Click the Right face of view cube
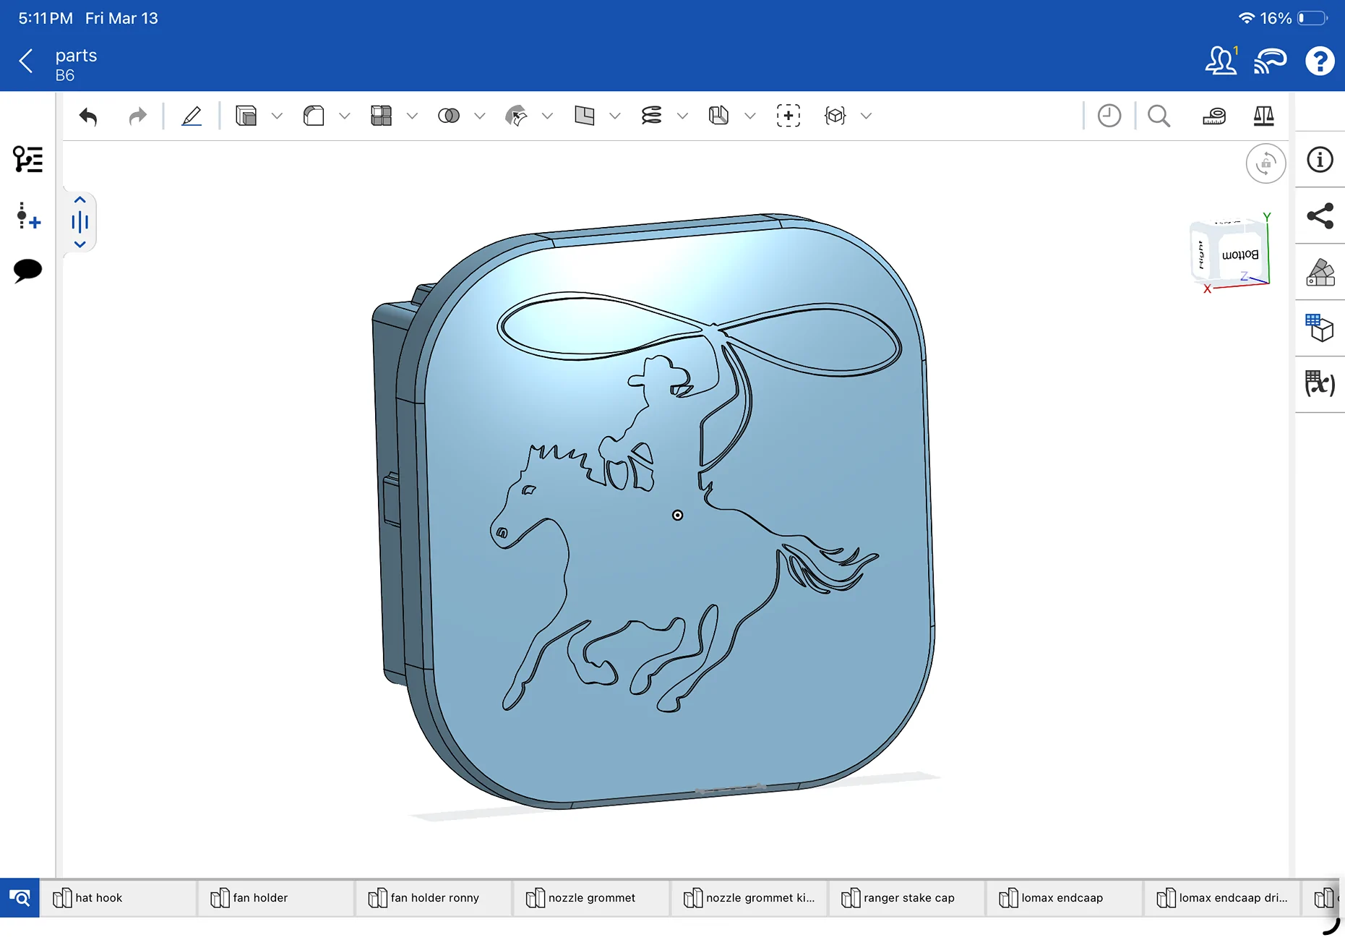The image size is (1345, 940). click(x=1201, y=255)
